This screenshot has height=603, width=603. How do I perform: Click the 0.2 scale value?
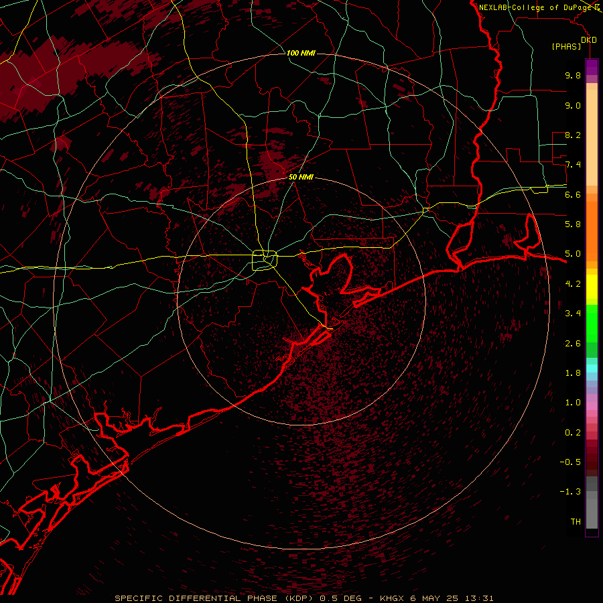click(x=573, y=432)
